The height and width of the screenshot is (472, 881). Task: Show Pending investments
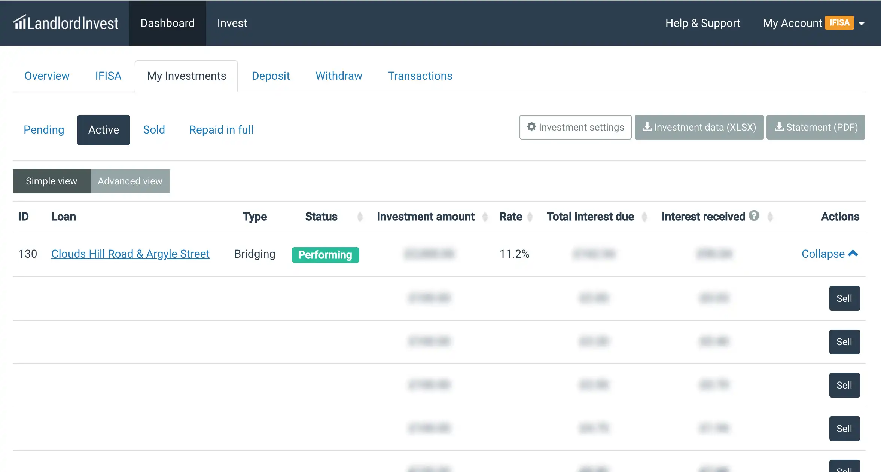click(x=44, y=130)
